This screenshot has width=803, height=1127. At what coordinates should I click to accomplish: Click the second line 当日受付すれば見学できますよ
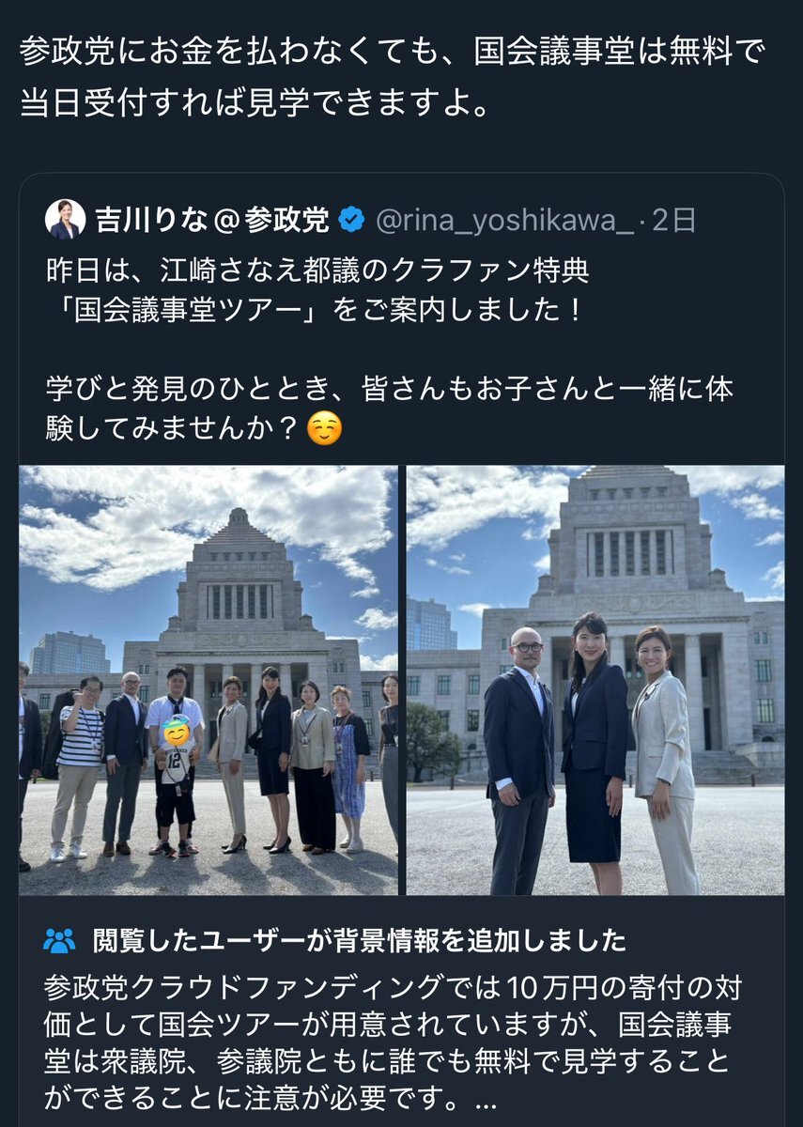[x=255, y=100]
